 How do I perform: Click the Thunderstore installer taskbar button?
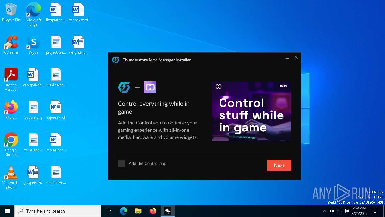[x=168, y=211]
